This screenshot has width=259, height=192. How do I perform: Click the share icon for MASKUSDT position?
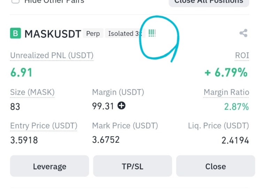coord(243,33)
